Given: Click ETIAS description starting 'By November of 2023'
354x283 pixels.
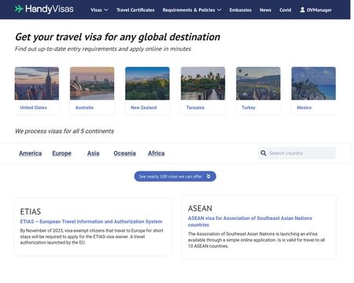Looking at the screenshot, I should click(92, 237).
